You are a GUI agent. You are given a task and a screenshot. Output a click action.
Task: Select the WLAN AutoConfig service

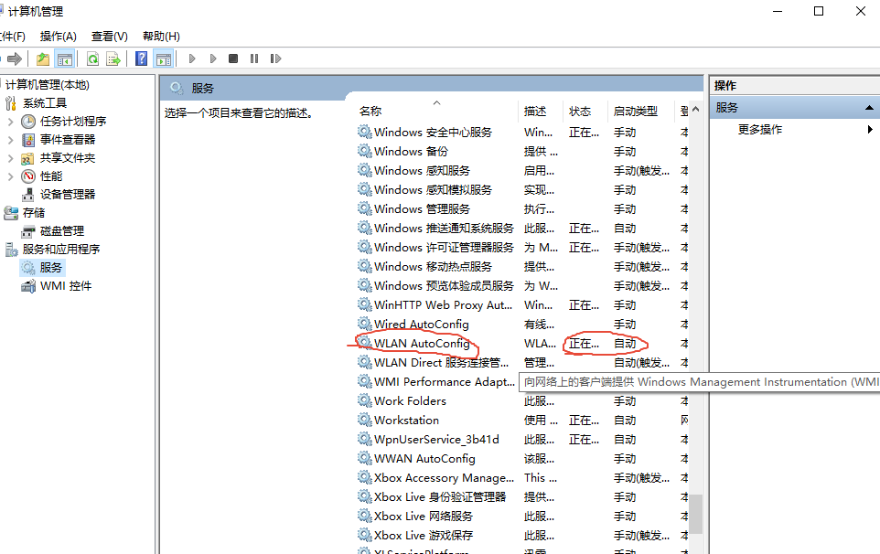(522, 343)
